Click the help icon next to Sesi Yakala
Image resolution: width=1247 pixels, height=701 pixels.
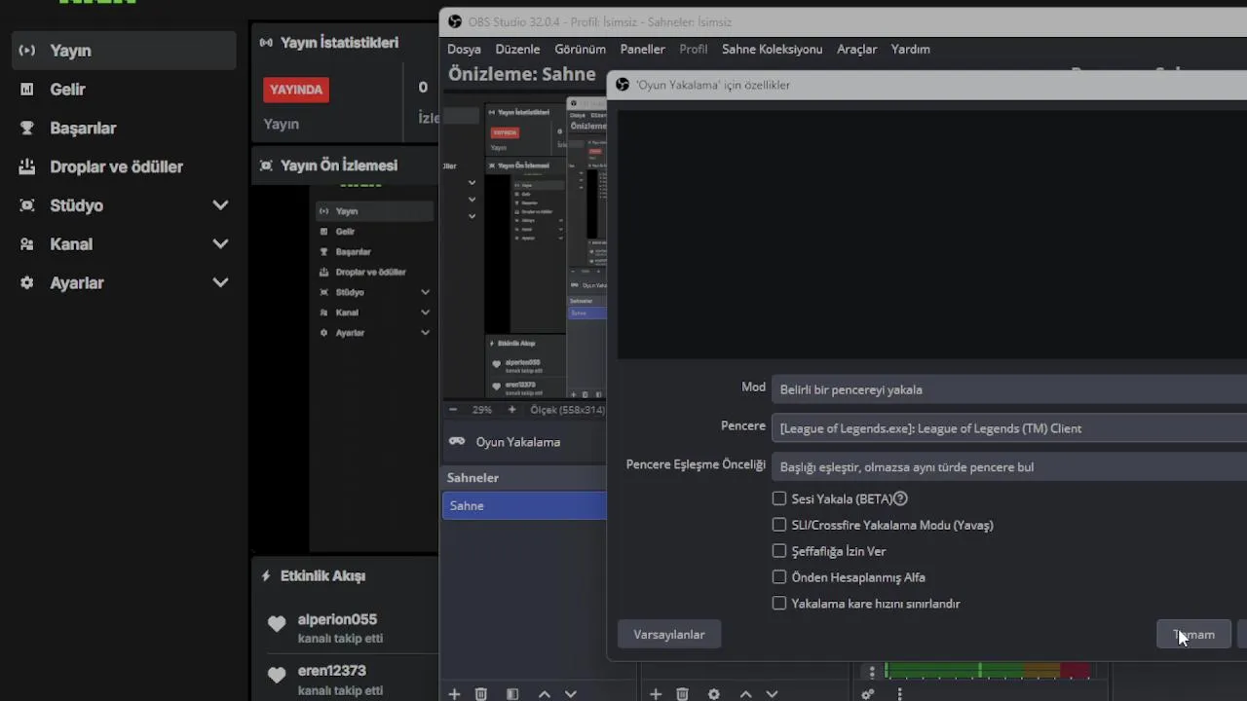pos(900,498)
